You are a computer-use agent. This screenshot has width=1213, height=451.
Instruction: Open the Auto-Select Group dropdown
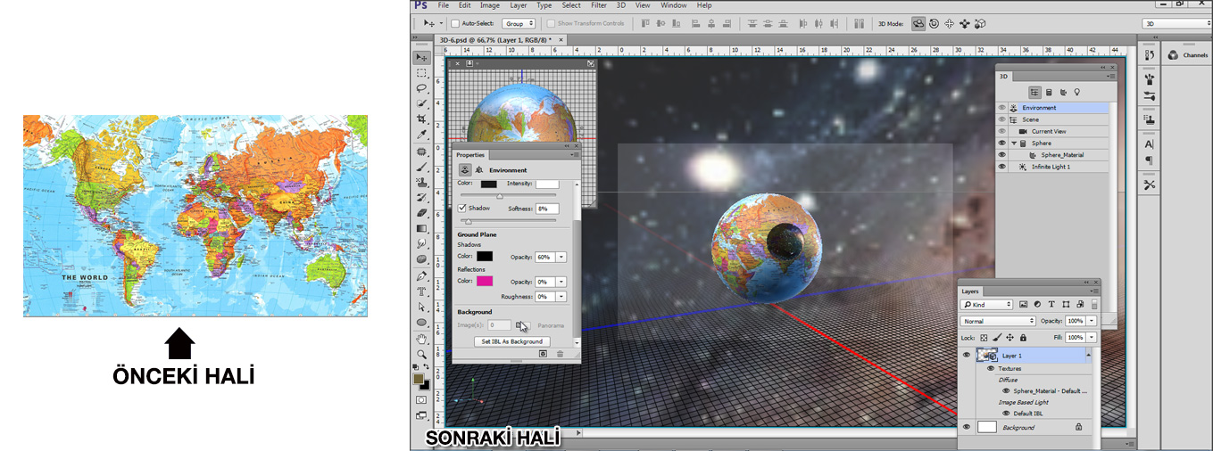point(519,23)
